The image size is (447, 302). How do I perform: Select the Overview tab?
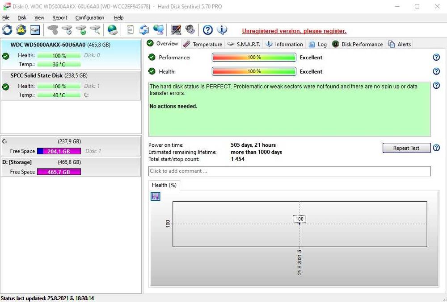(163, 44)
